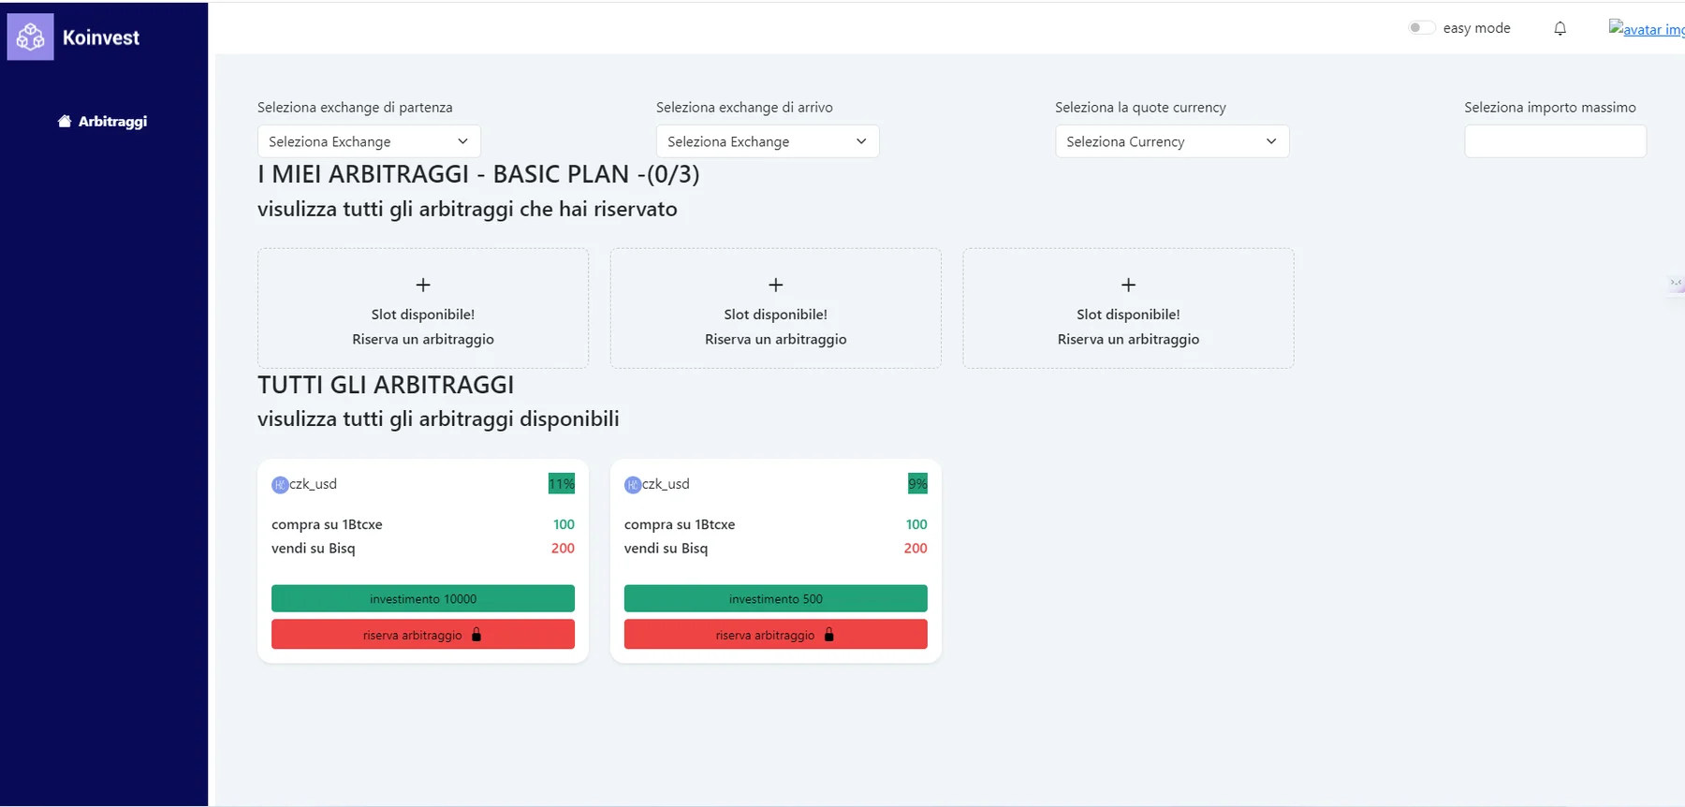Click the Koinvest brand name
This screenshot has width=1685, height=807.
[101, 37]
